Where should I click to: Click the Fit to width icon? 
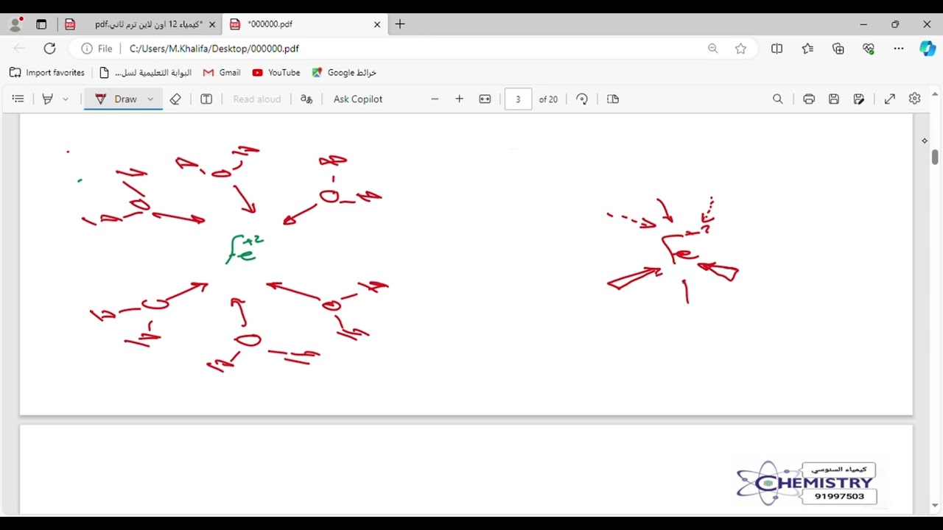[485, 99]
